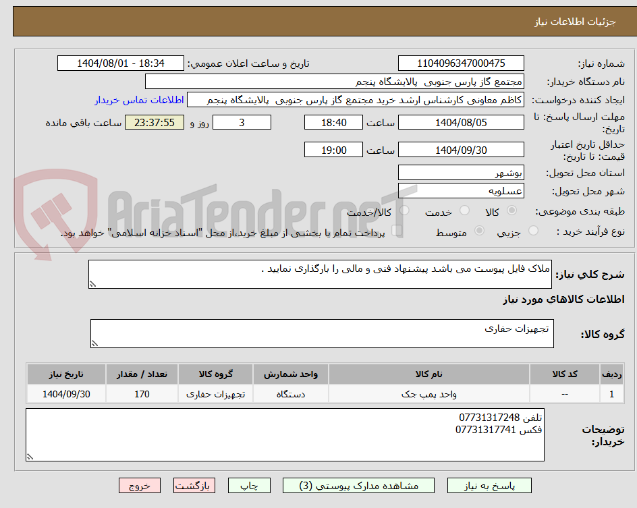Select the کالا/خدمت radio button

coord(404,210)
